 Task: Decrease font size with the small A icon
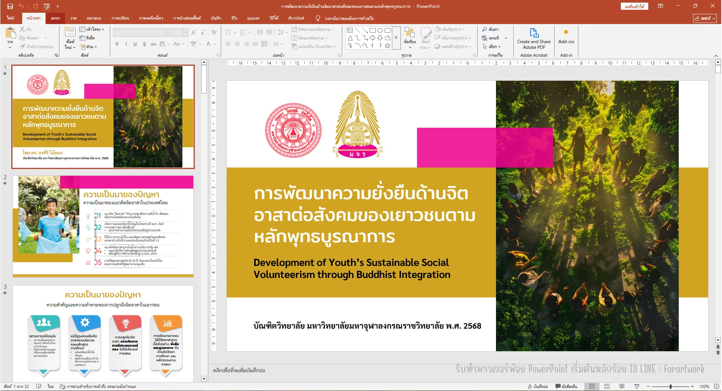(x=203, y=33)
